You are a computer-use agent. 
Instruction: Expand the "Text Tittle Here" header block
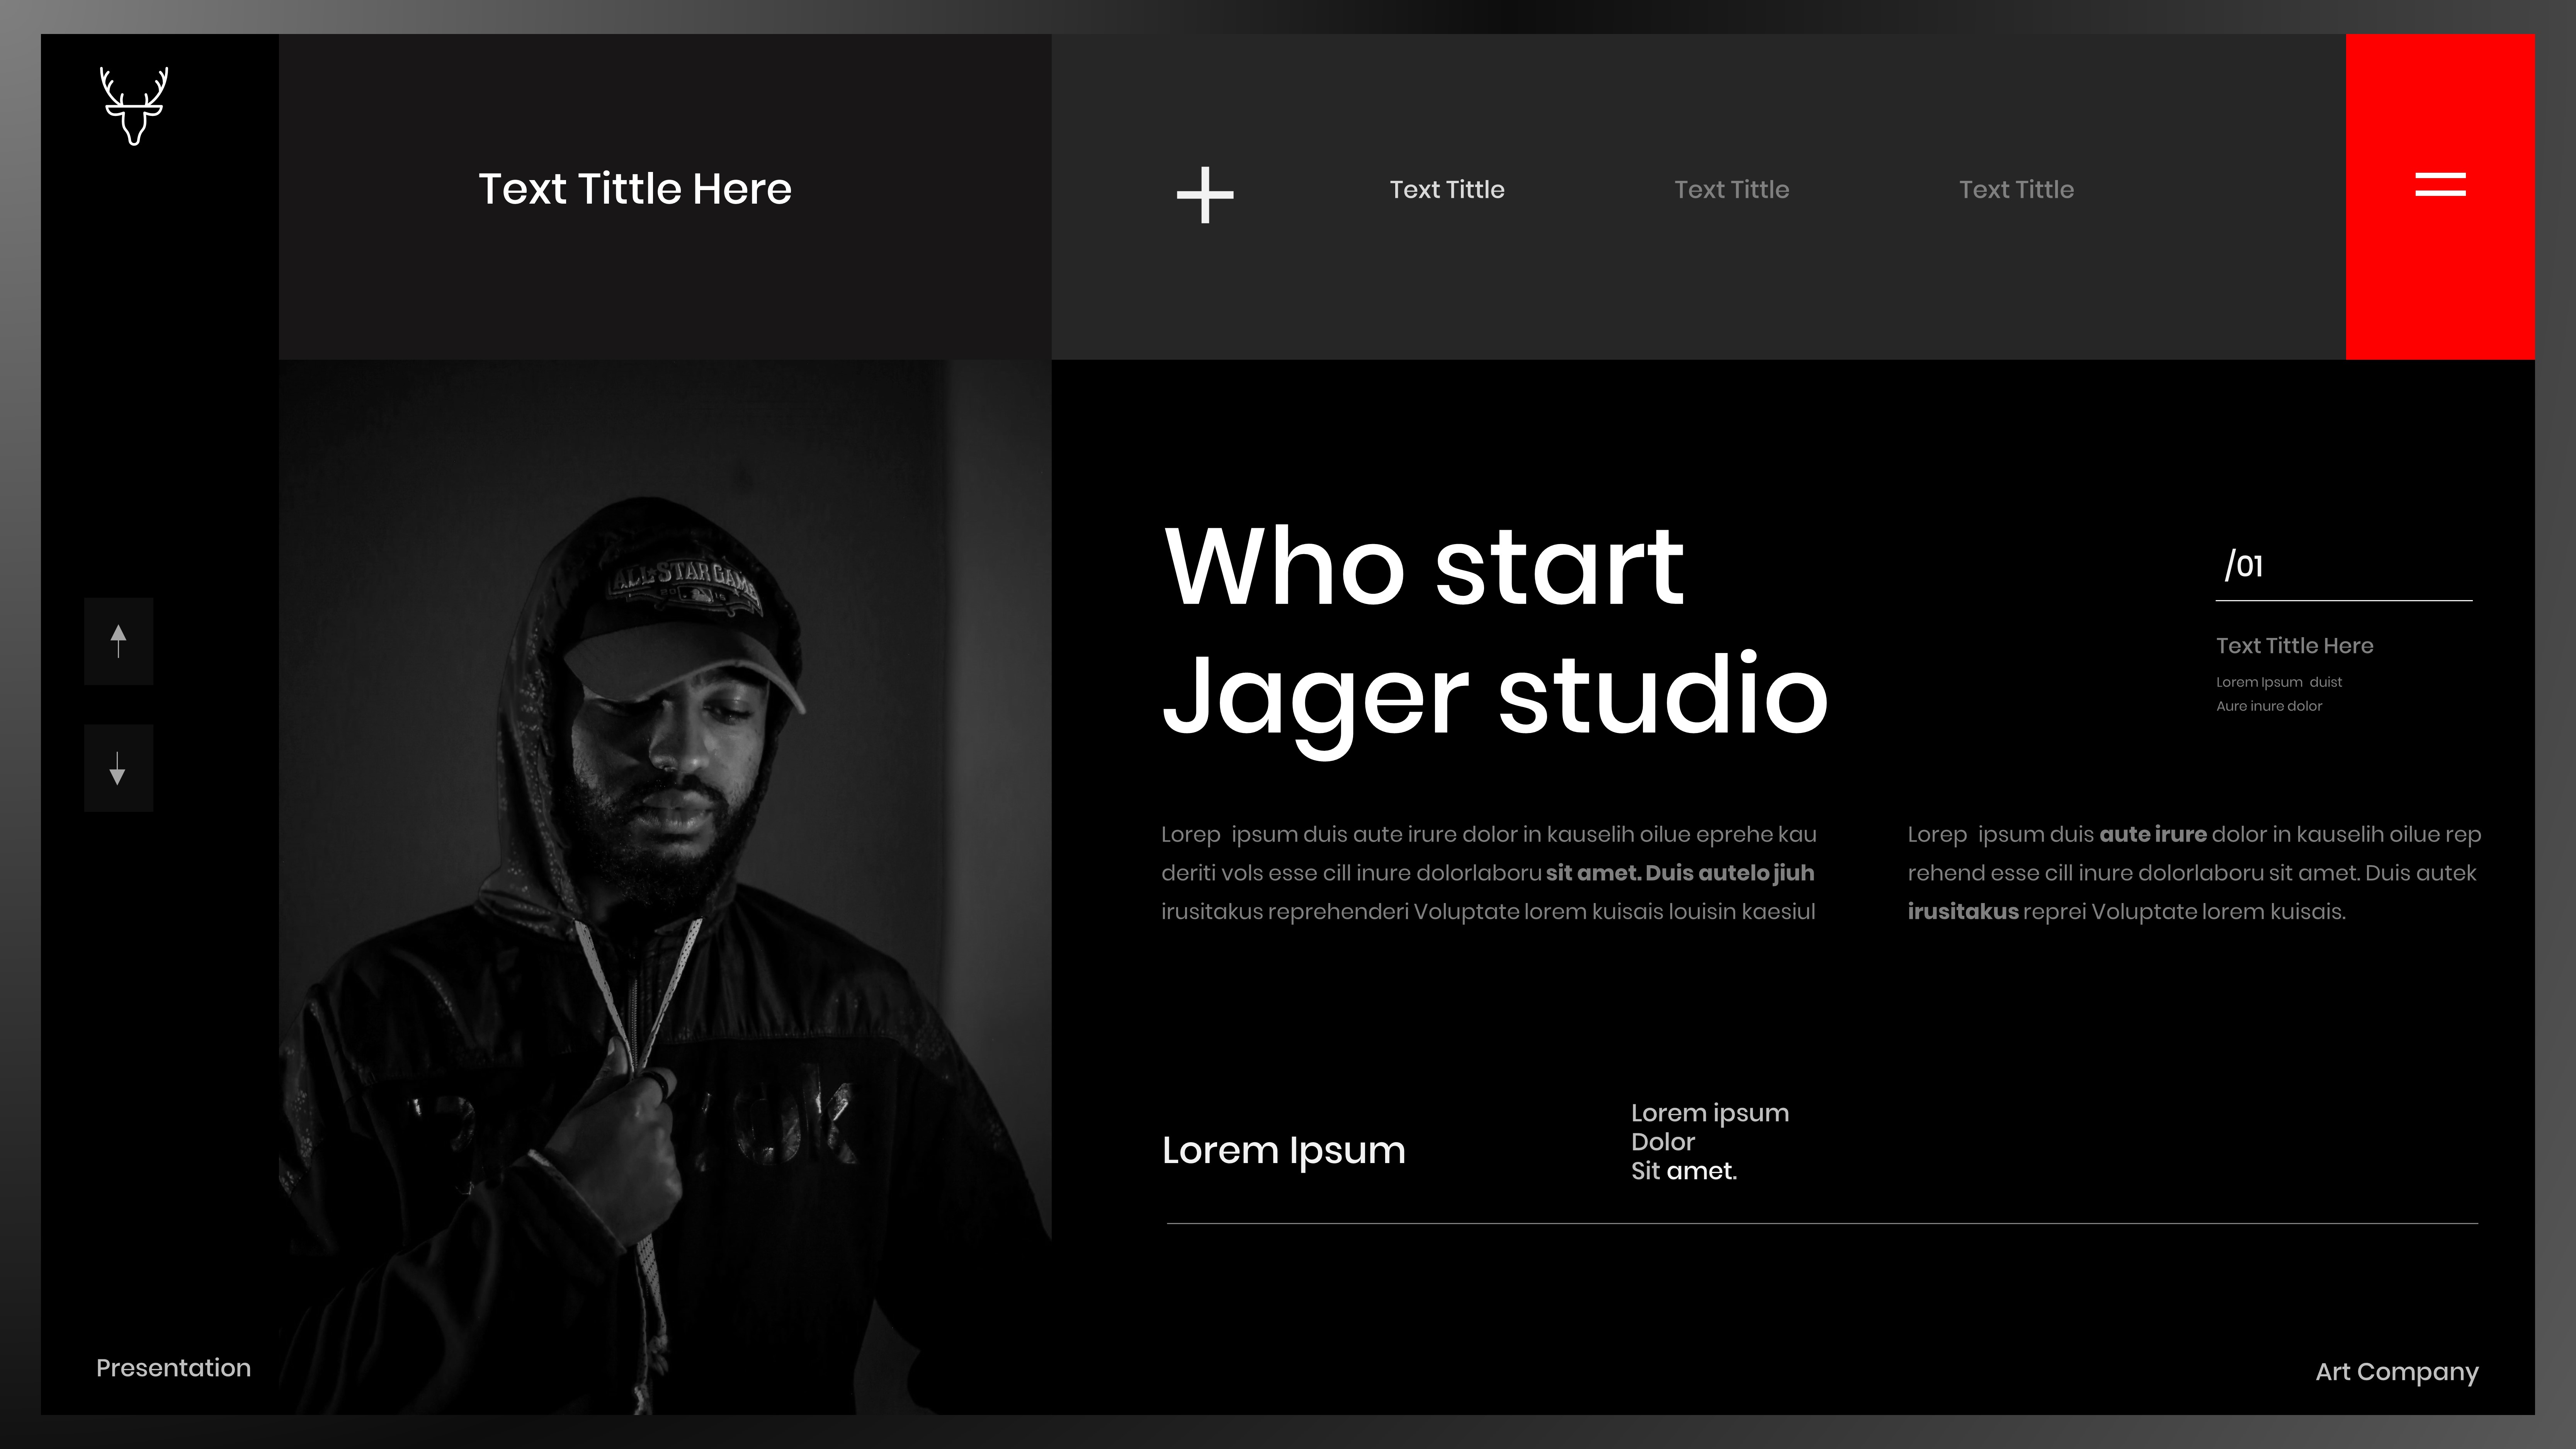(x=634, y=188)
